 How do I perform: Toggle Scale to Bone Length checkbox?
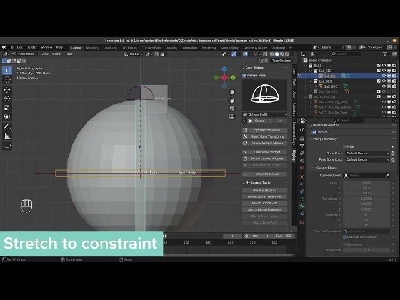tap(345, 237)
